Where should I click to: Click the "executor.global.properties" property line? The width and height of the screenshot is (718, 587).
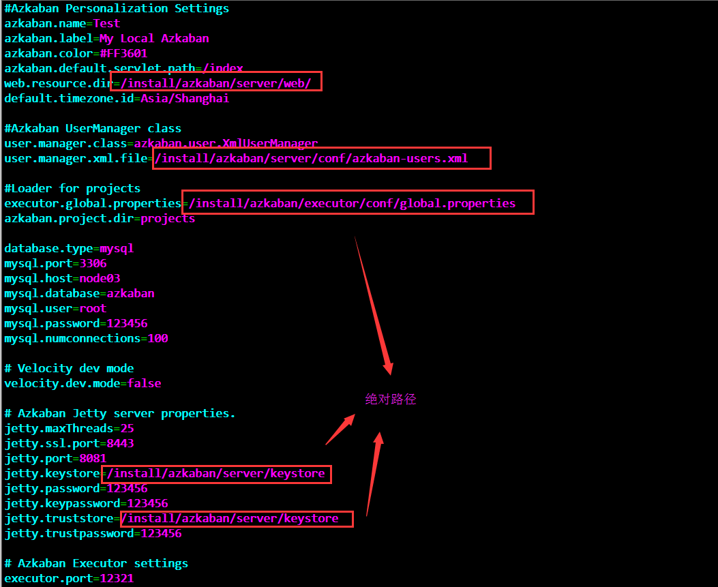click(260, 203)
